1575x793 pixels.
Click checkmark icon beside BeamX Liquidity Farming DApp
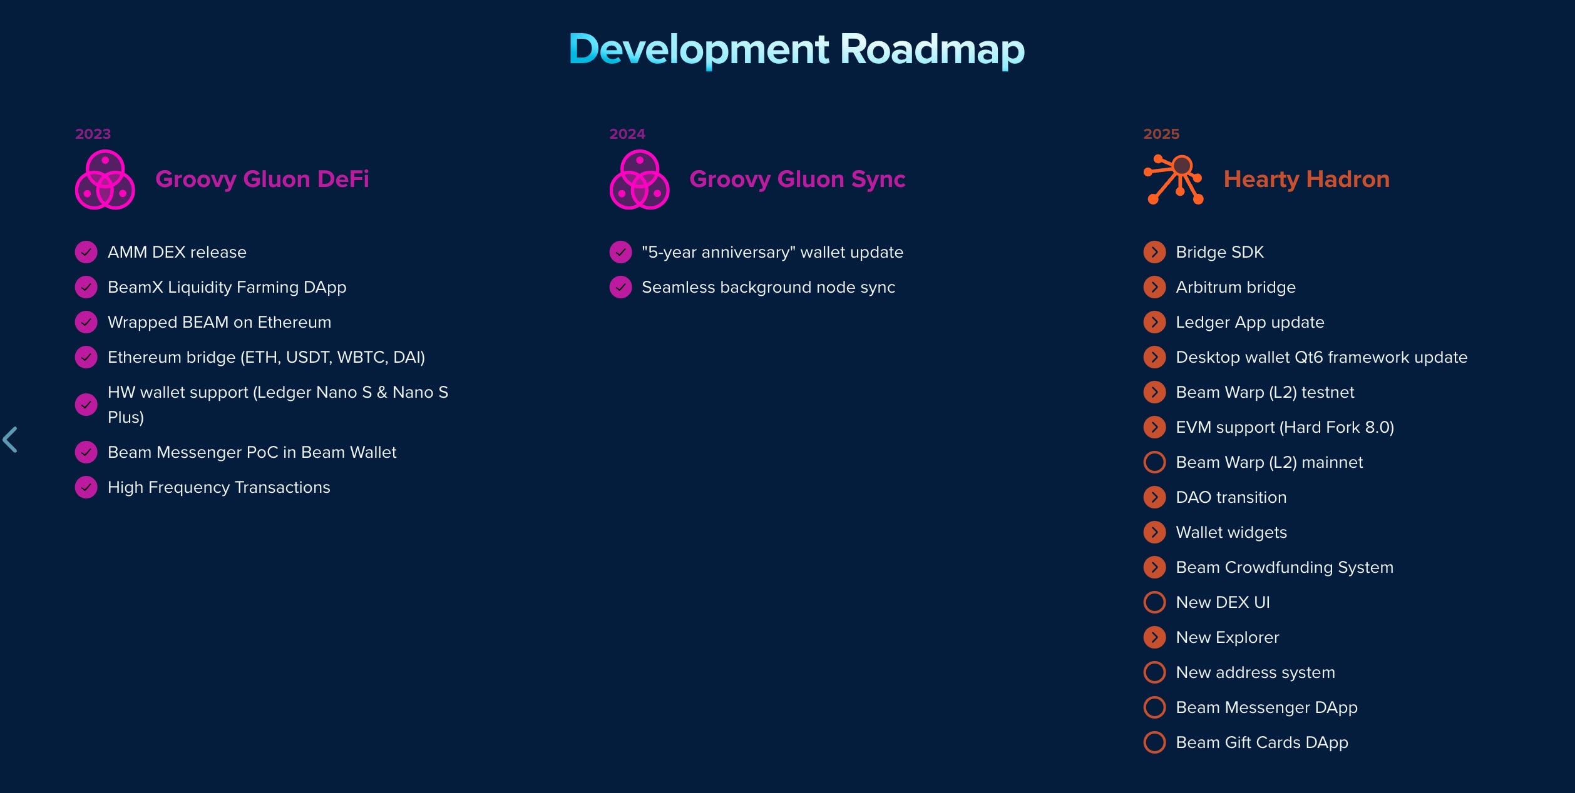(86, 287)
